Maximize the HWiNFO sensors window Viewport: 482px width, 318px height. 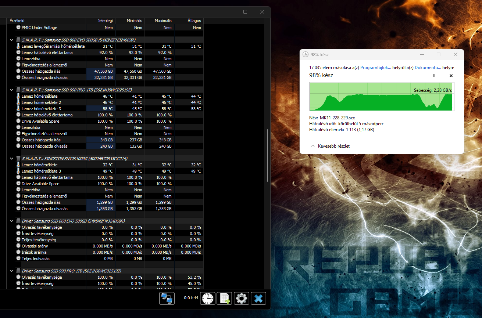pyautogui.click(x=245, y=12)
